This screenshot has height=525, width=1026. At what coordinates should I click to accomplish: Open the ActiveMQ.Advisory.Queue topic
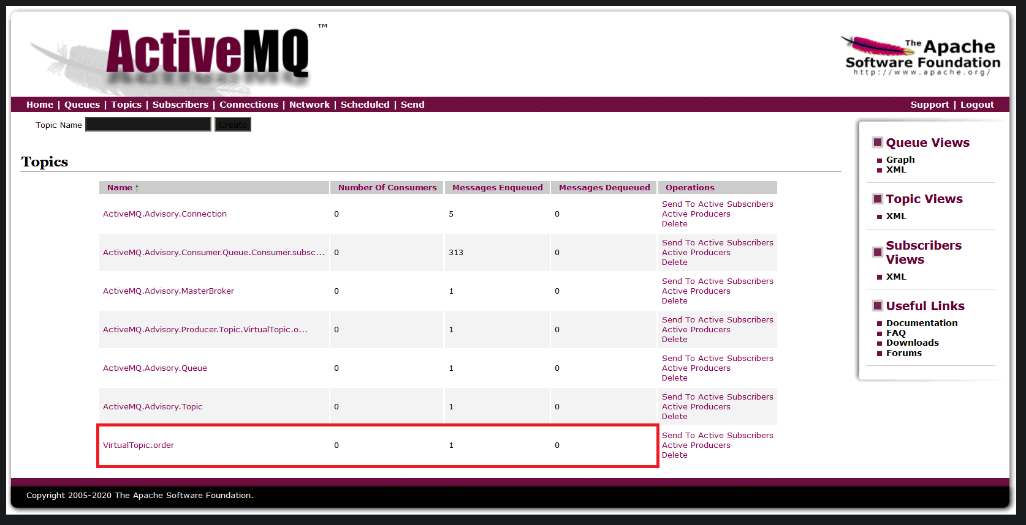155,368
